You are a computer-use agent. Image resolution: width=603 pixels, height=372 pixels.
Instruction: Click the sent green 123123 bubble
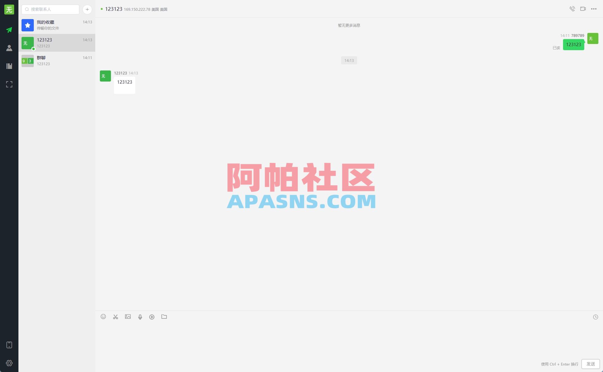pos(573,45)
